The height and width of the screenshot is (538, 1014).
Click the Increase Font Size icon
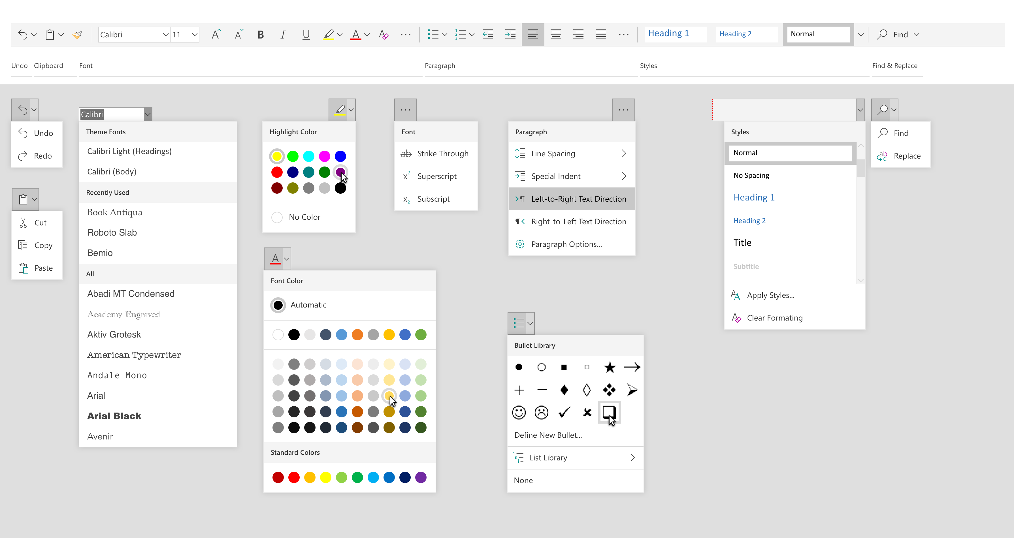pos(216,35)
